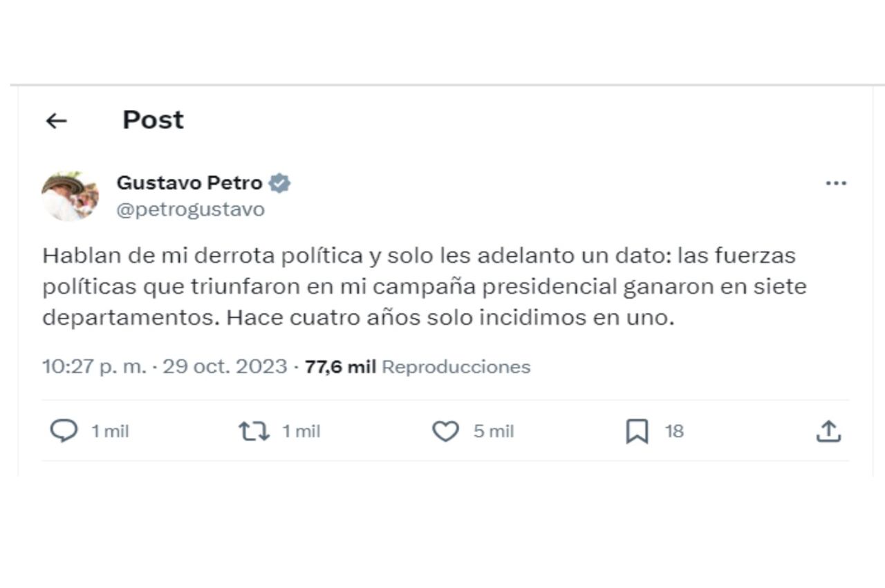Click the 18 bookmarks count
The image size is (885, 588).
pyautogui.click(x=676, y=431)
